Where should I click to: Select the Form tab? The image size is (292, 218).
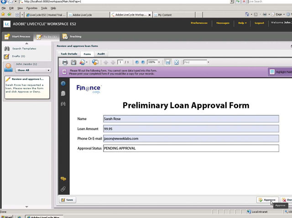(87, 54)
